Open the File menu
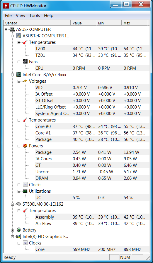153x263 pixels. pos(8,16)
